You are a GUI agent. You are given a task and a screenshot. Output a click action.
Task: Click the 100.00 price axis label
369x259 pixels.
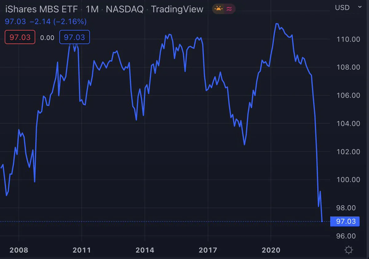click(x=348, y=179)
